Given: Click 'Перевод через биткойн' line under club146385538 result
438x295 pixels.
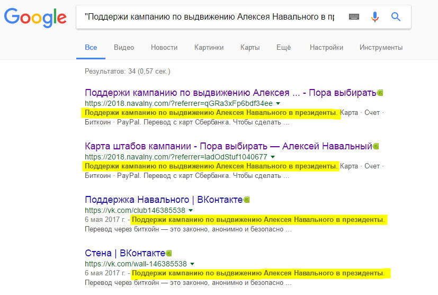Looking at the screenshot, I should [188, 229].
